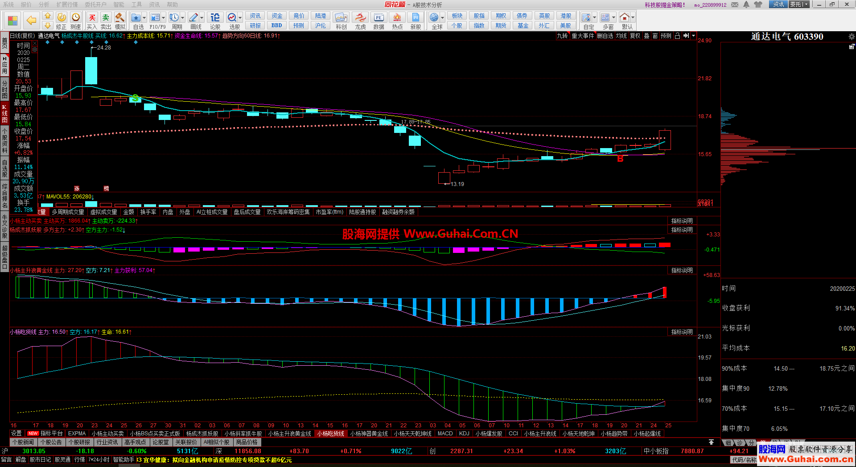The image size is (856, 467).
Task: Click the page-down yellow arrow icon
Action: tap(48, 25)
